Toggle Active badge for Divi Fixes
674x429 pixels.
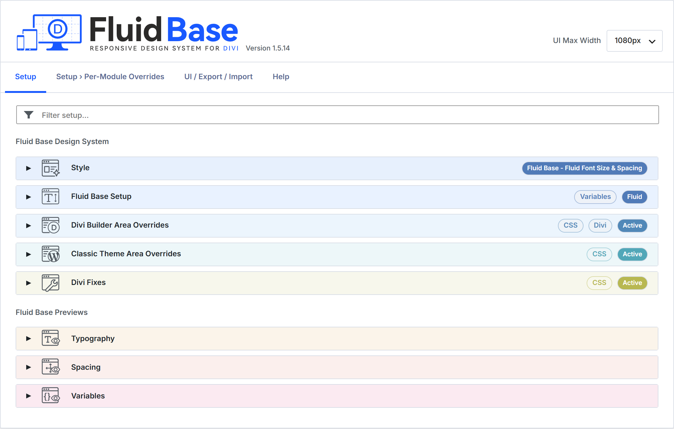(632, 283)
